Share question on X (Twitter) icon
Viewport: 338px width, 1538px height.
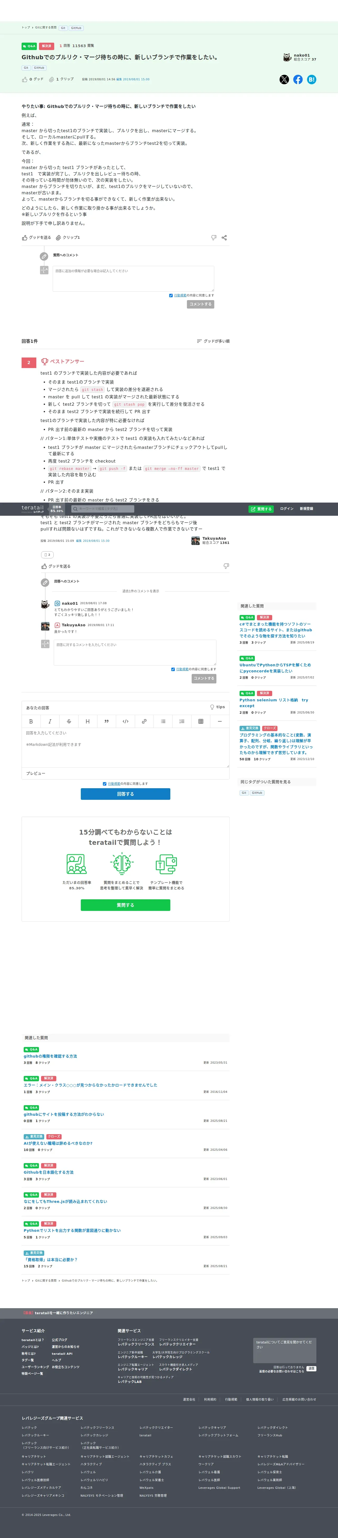tap(284, 80)
